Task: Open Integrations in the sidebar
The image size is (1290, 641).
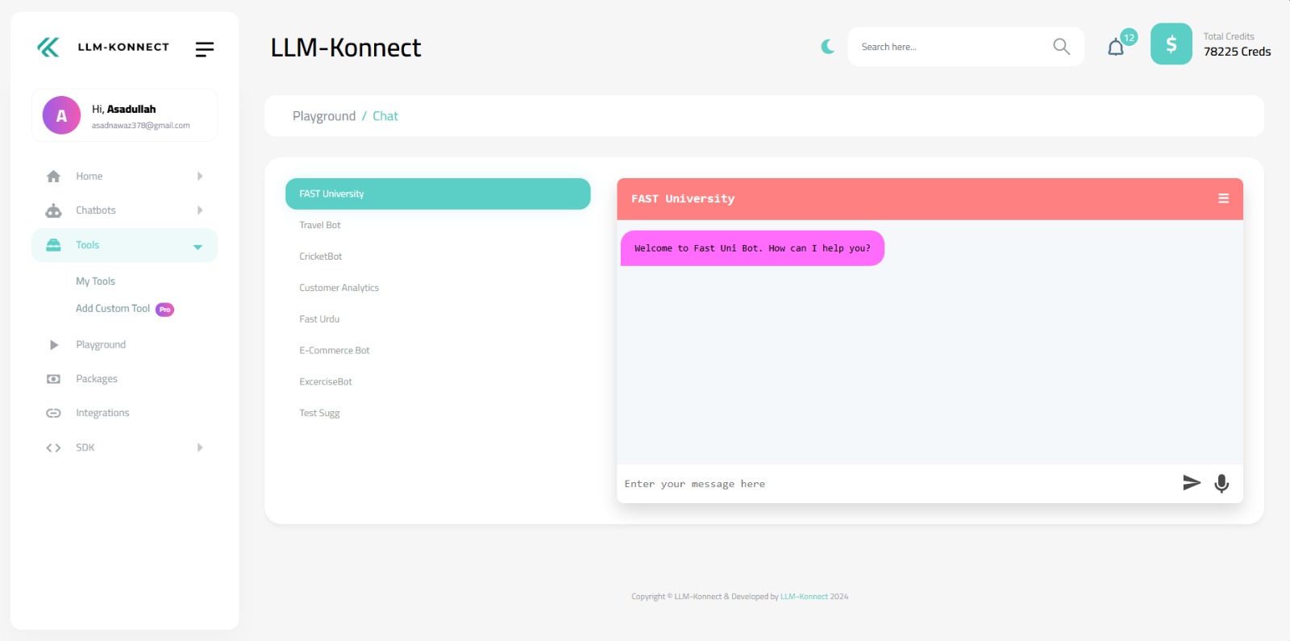Action: (102, 413)
